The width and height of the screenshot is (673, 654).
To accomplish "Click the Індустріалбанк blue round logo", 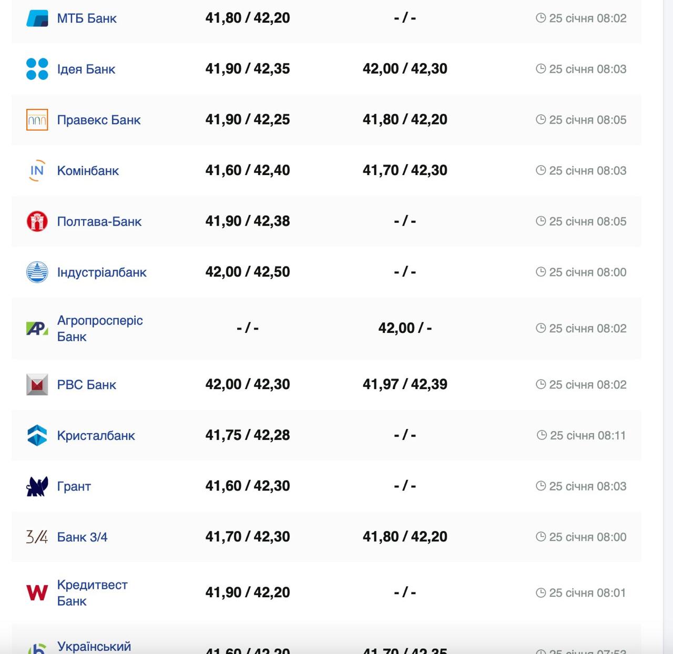I will point(37,272).
